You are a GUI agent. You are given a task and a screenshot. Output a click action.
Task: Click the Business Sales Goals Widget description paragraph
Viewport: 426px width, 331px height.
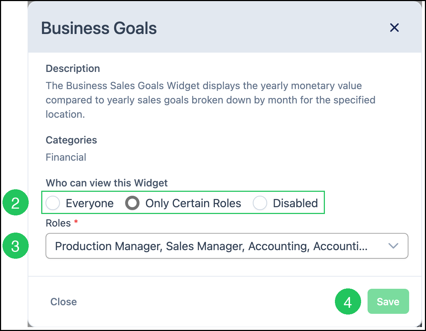coord(210,100)
